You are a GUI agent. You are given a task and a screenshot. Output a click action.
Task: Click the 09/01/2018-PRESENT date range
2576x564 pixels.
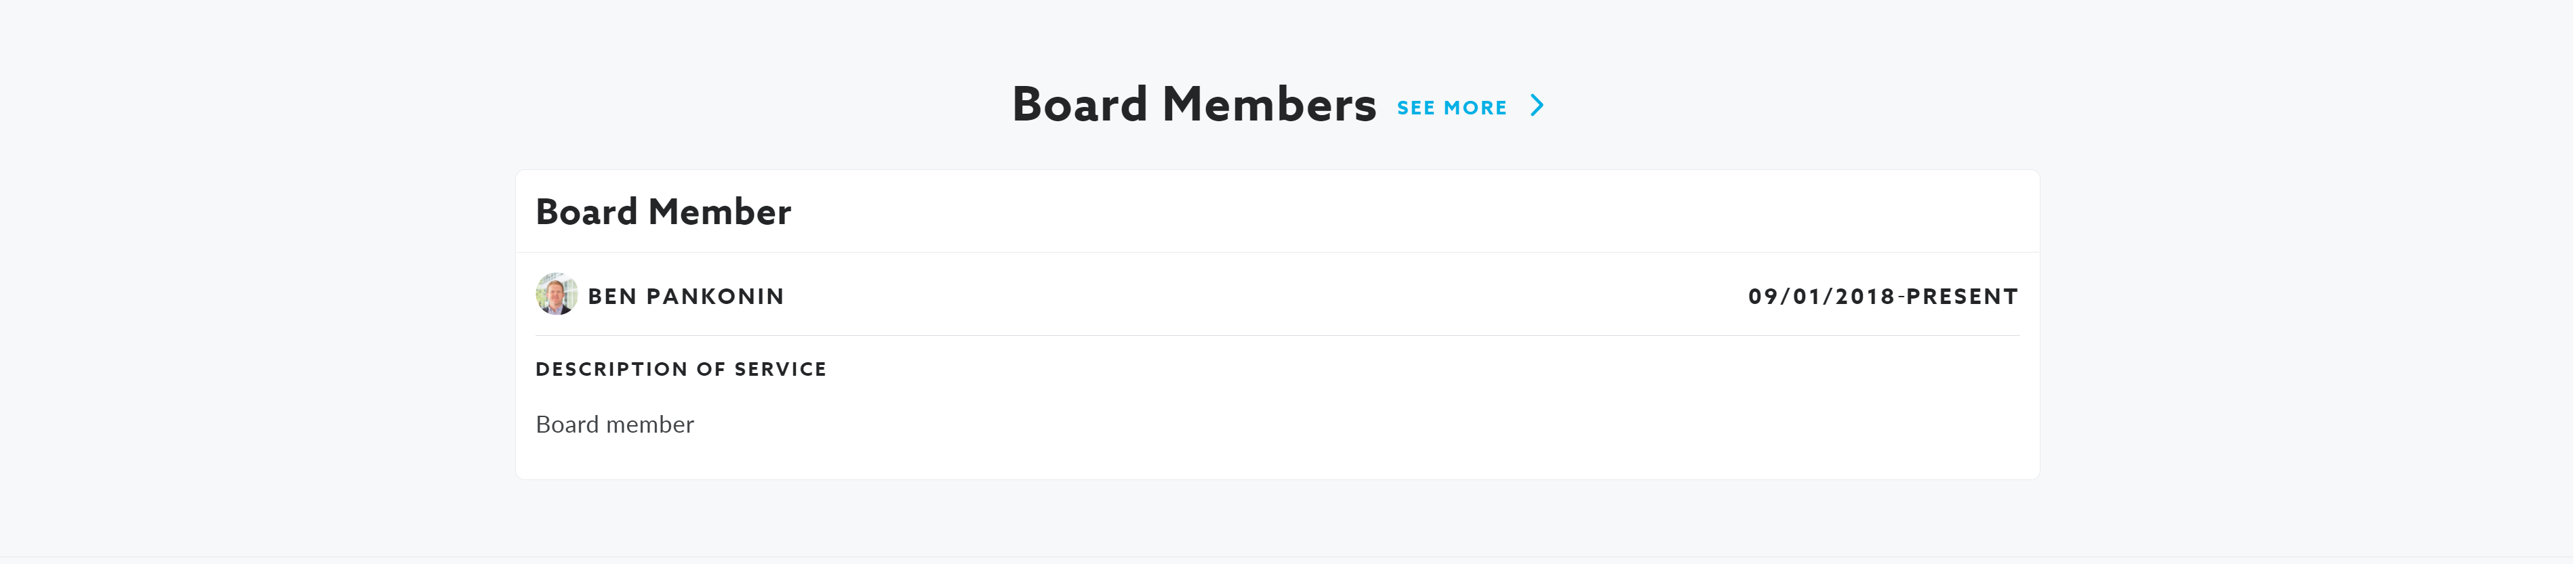tap(1882, 297)
